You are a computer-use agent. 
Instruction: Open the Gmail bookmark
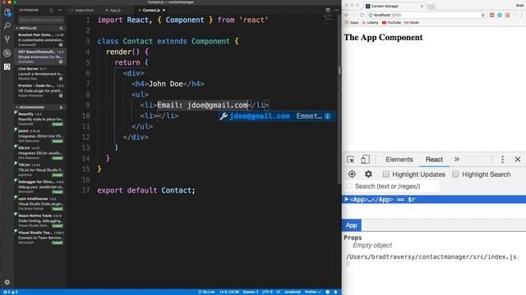coord(412,23)
